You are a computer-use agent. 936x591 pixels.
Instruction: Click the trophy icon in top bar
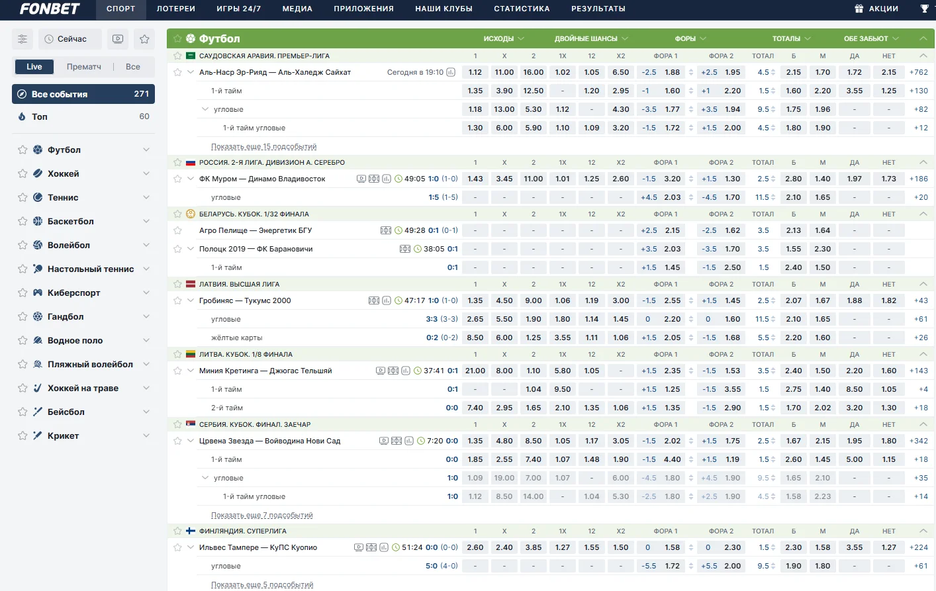[925, 9]
